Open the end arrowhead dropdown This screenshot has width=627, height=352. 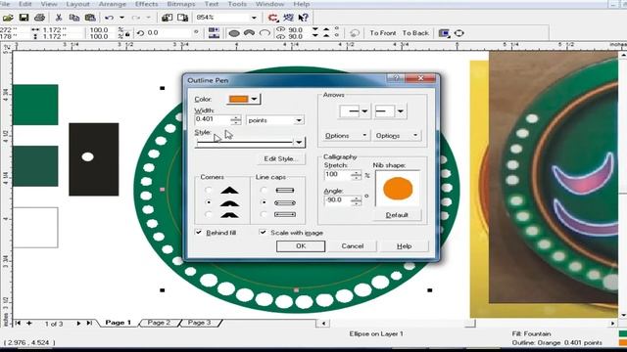(401, 111)
